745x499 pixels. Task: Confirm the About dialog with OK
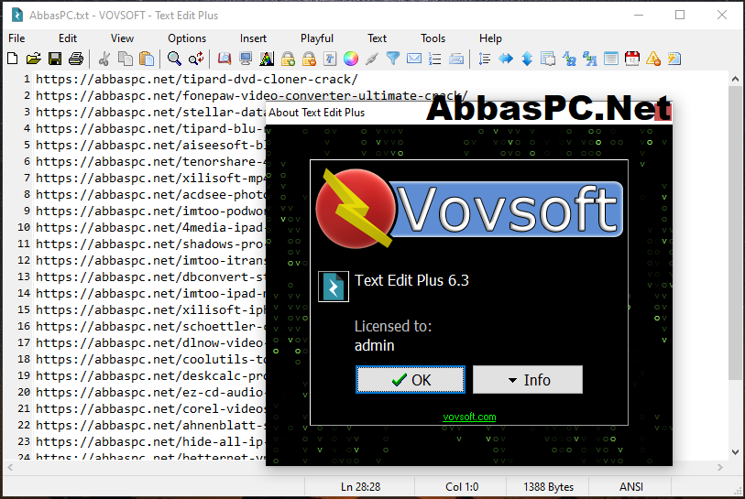pos(411,380)
